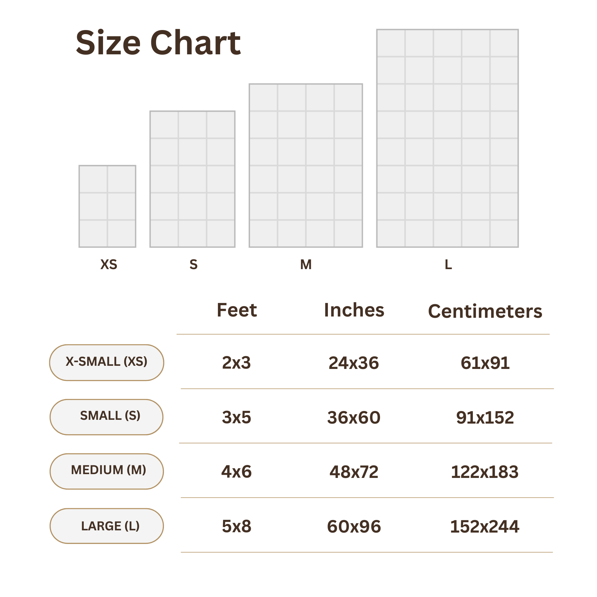The image size is (597, 597).
Task: Select the L rug grid diagram
Action: [x=447, y=138]
